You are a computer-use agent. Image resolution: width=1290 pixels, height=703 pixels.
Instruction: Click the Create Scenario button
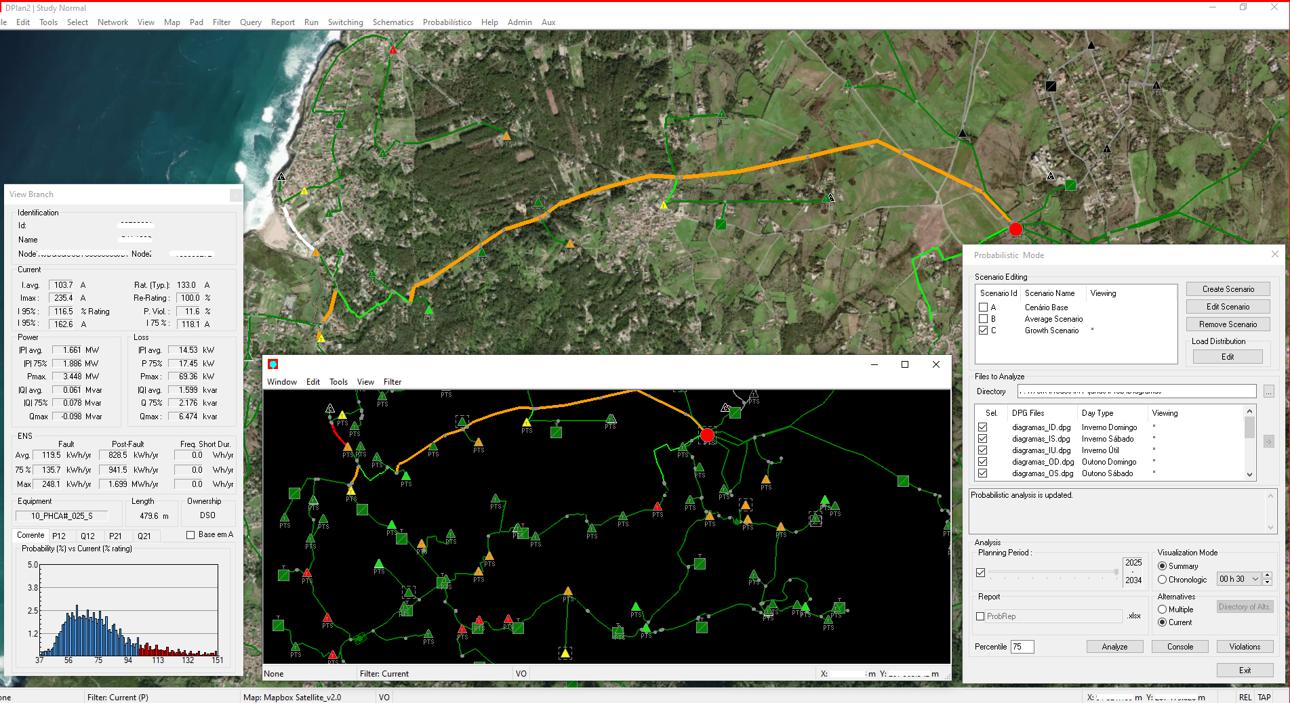(x=1228, y=289)
